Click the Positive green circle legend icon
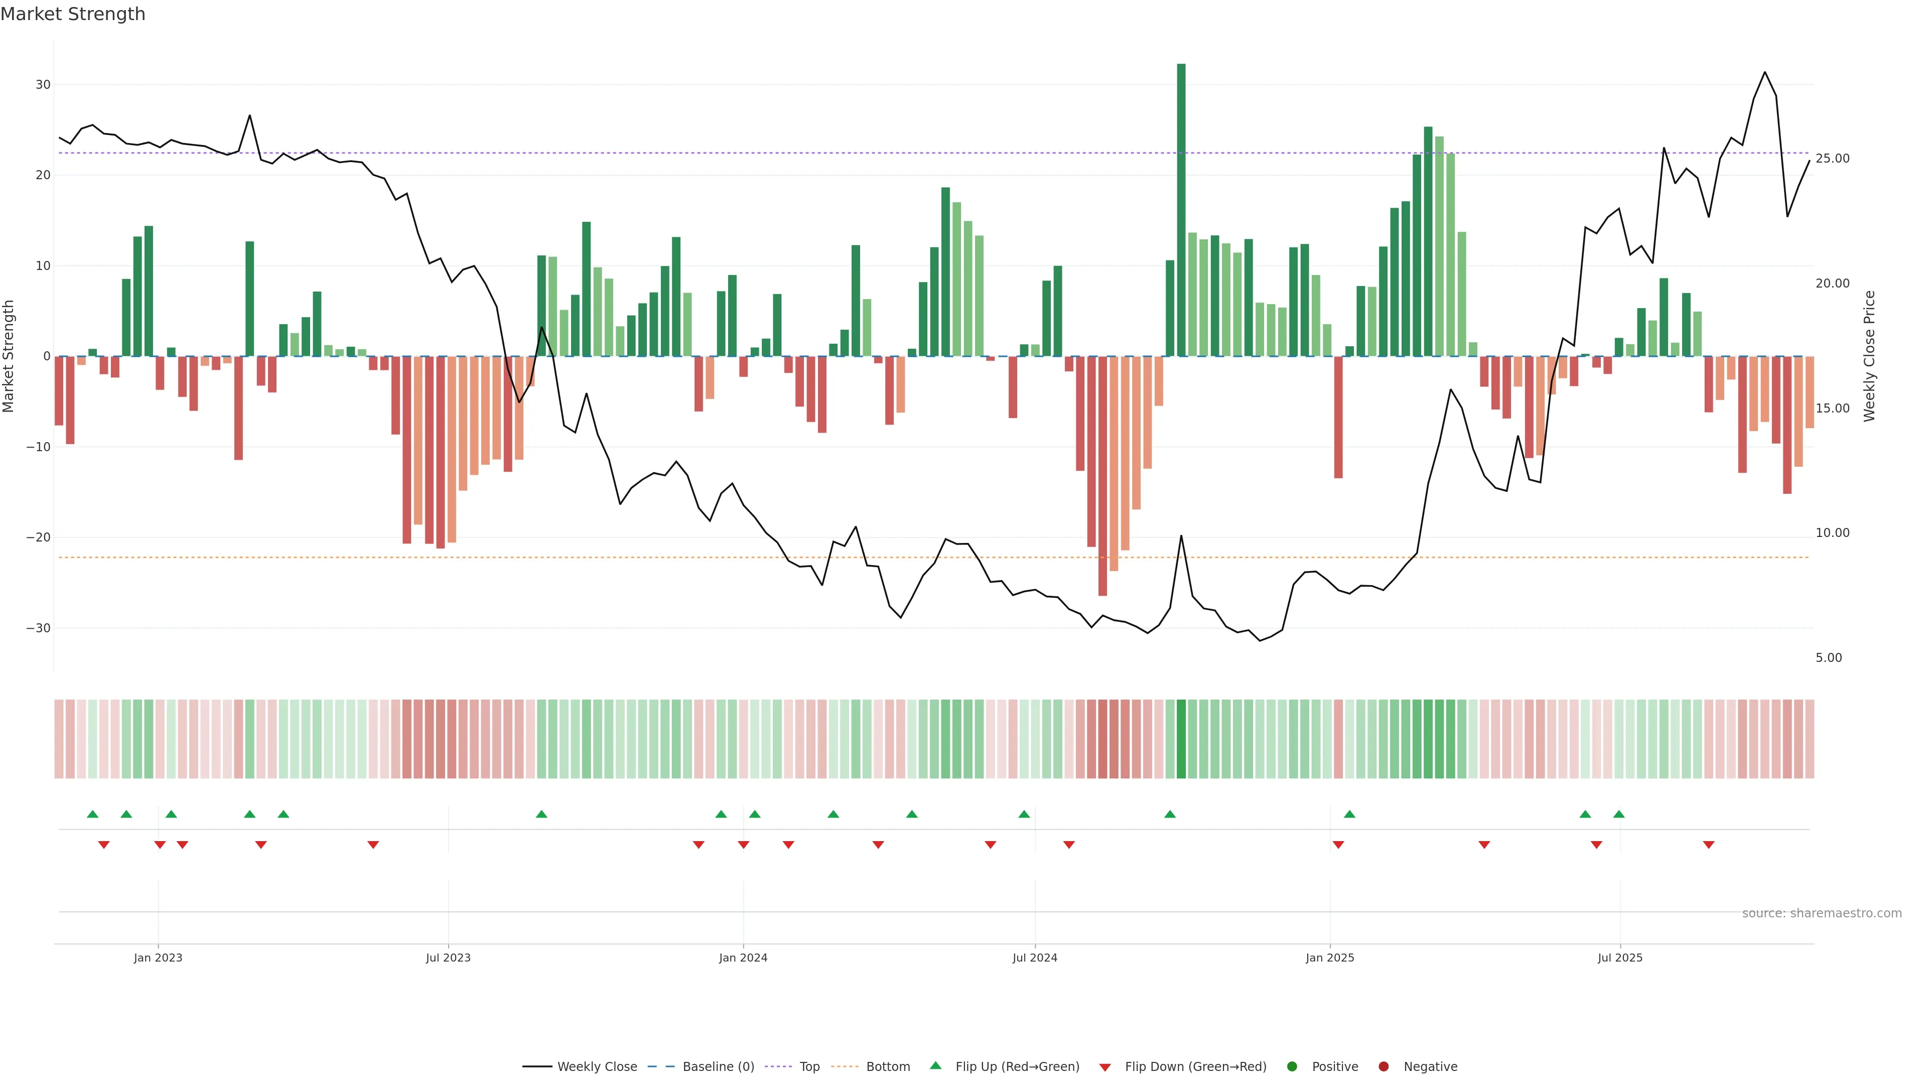Image resolution: width=1927 pixels, height=1084 pixels. pyautogui.click(x=1292, y=1067)
